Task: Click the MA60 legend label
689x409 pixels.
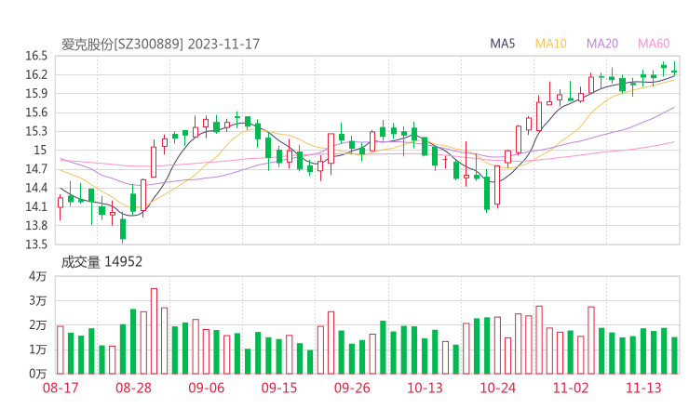Action: [654, 44]
